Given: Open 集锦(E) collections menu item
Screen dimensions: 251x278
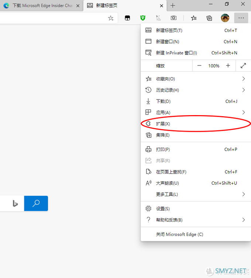Looking at the screenshot, I should click(196, 135).
